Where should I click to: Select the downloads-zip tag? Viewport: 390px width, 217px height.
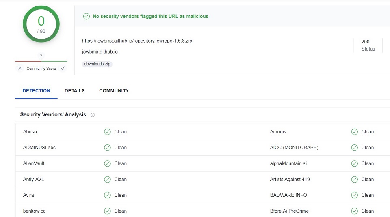tap(97, 64)
